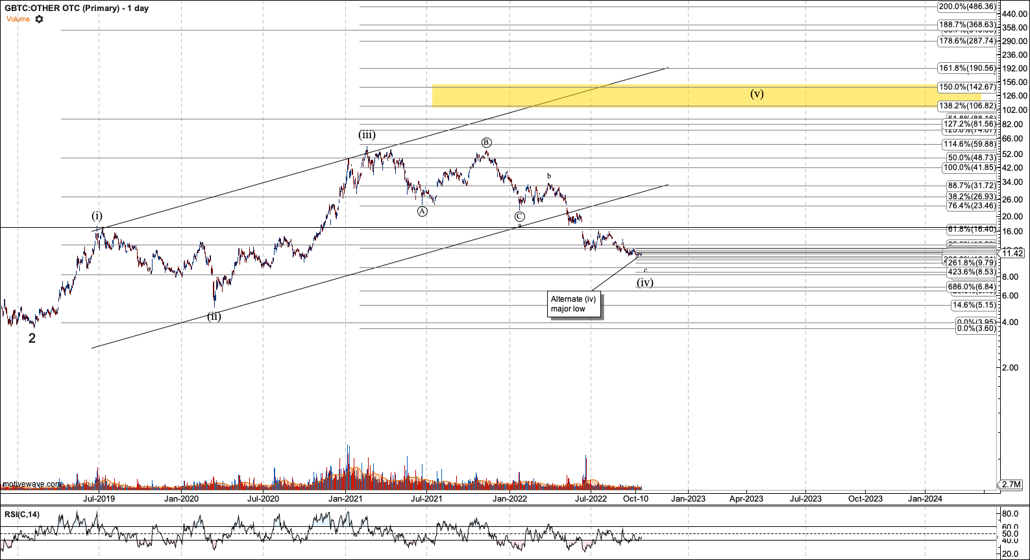Viewport: 1030px width, 560px height.
Task: Click Jan-2021 on the time axis
Action: [345, 499]
